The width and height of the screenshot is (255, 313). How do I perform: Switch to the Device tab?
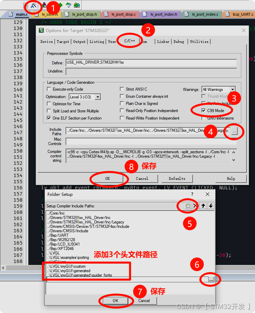(x=47, y=42)
